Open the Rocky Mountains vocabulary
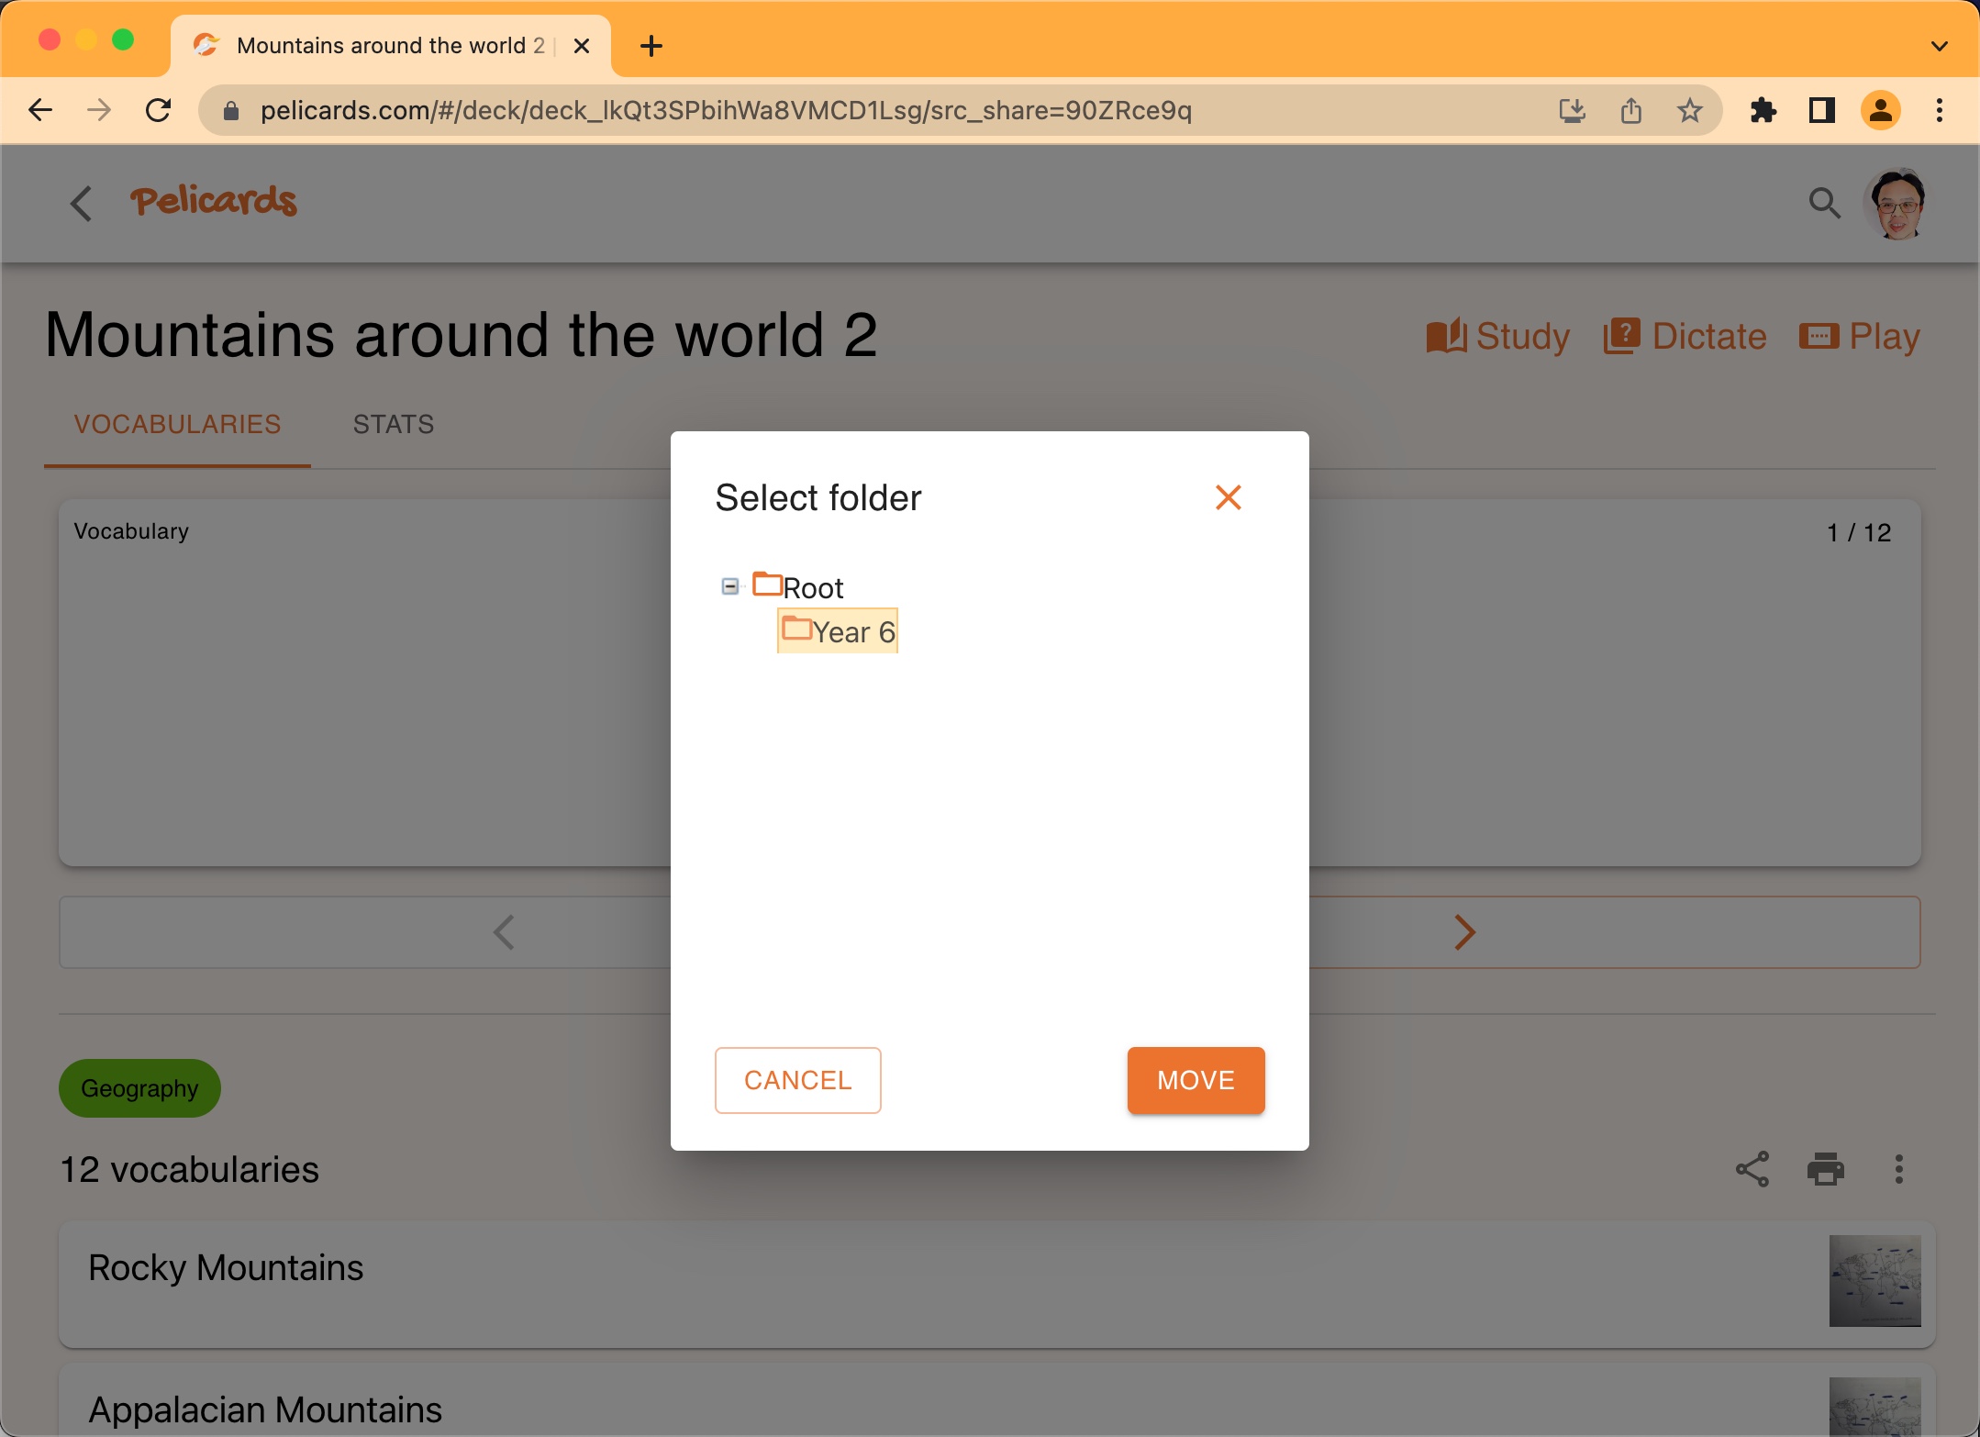Screen dimensions: 1980x1437 [996, 1283]
